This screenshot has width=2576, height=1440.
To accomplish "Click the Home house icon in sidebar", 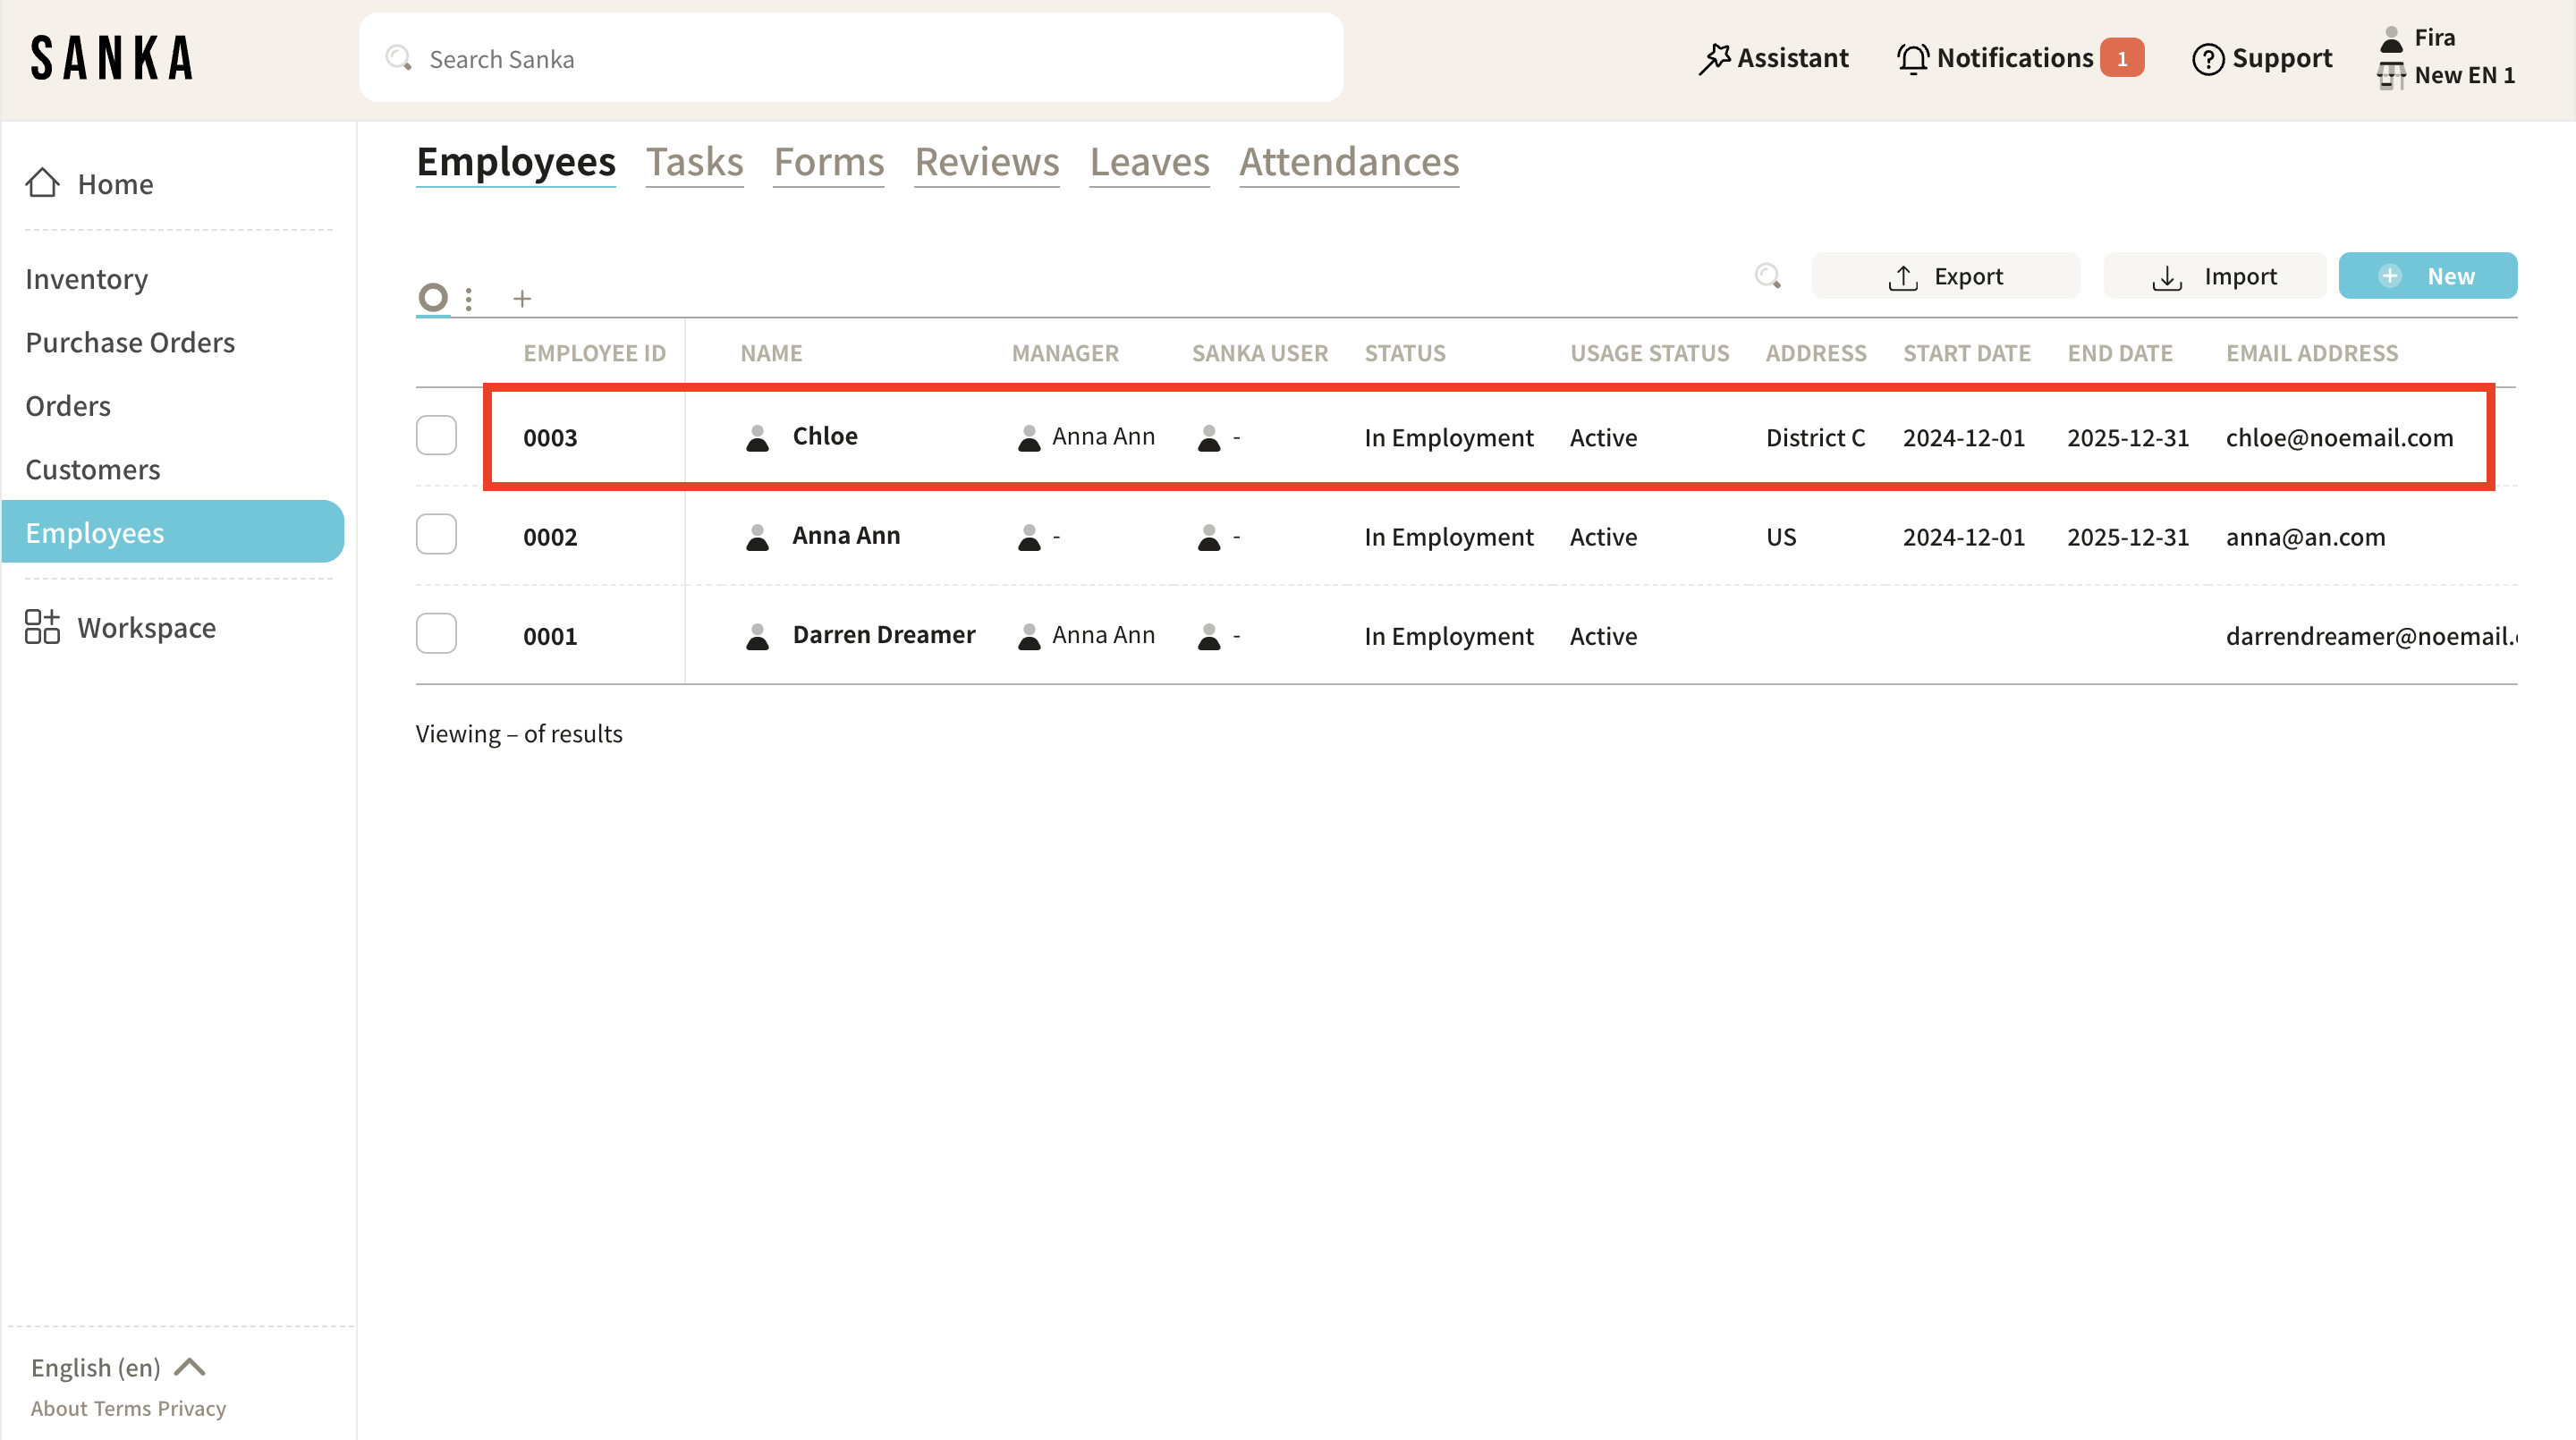I will coord(42,183).
